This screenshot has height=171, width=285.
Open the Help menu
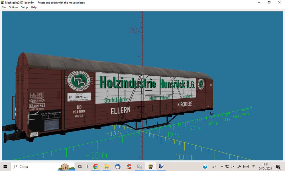(34, 7)
